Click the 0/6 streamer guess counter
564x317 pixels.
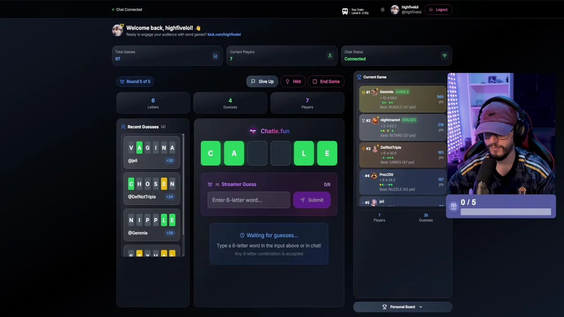coord(327,184)
